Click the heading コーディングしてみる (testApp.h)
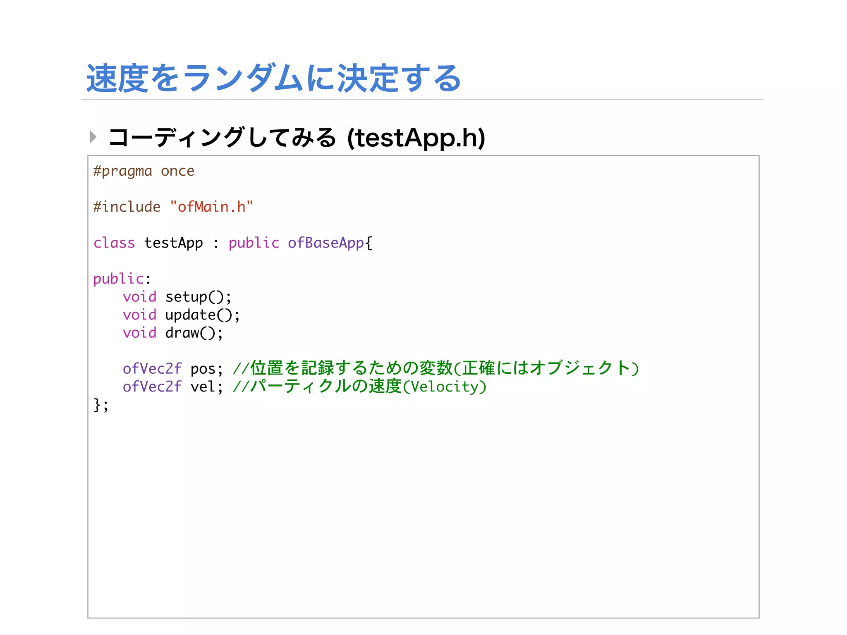Image resolution: width=847 pixels, height=635 pixels. coord(297,138)
